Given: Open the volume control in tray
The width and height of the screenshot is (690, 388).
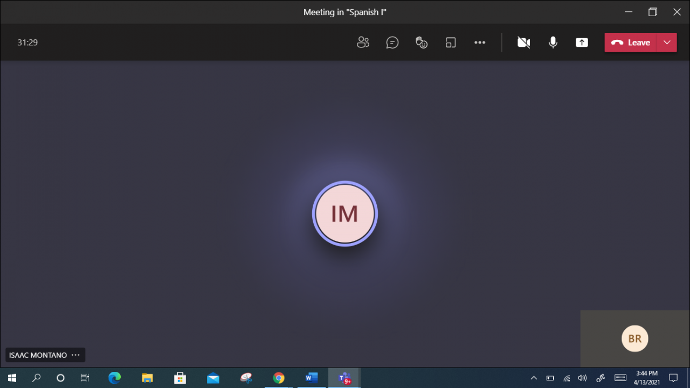Looking at the screenshot, I should (x=582, y=378).
